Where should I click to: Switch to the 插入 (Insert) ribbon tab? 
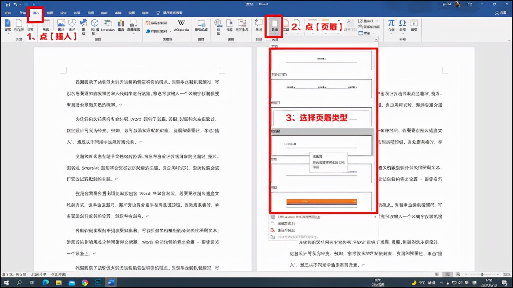point(35,12)
